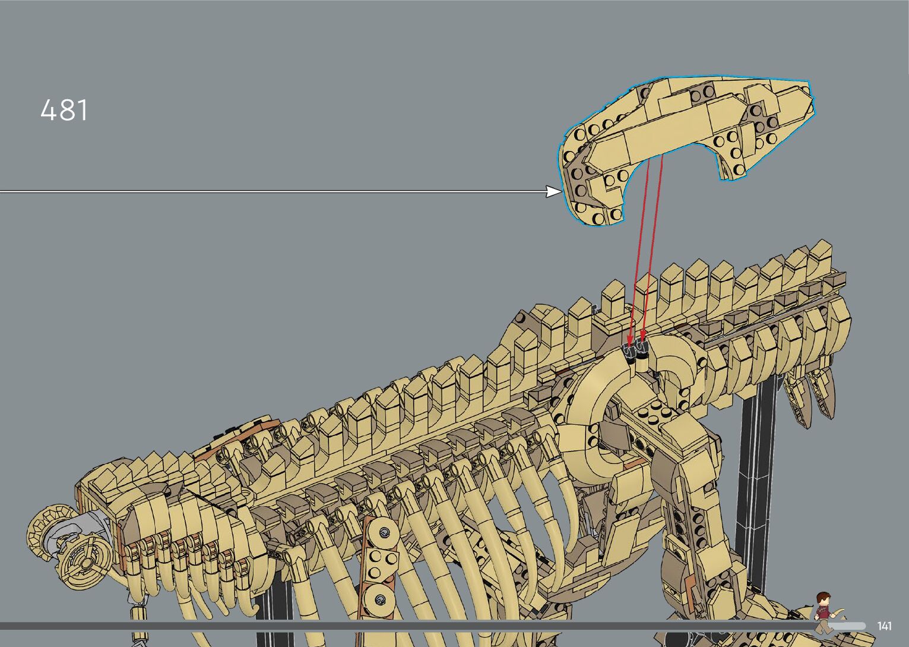Click the black connector pins under red arrows
Viewport: 909px width, 647px height.
coord(636,352)
